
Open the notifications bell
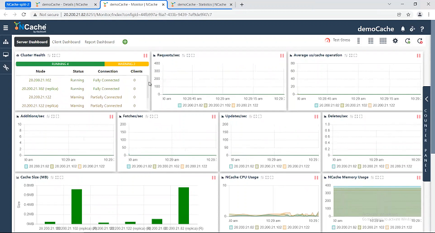403,29
